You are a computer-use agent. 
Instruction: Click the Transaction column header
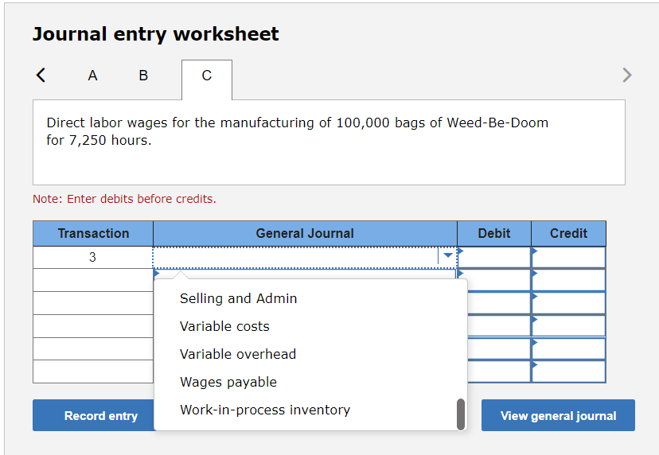tap(93, 233)
